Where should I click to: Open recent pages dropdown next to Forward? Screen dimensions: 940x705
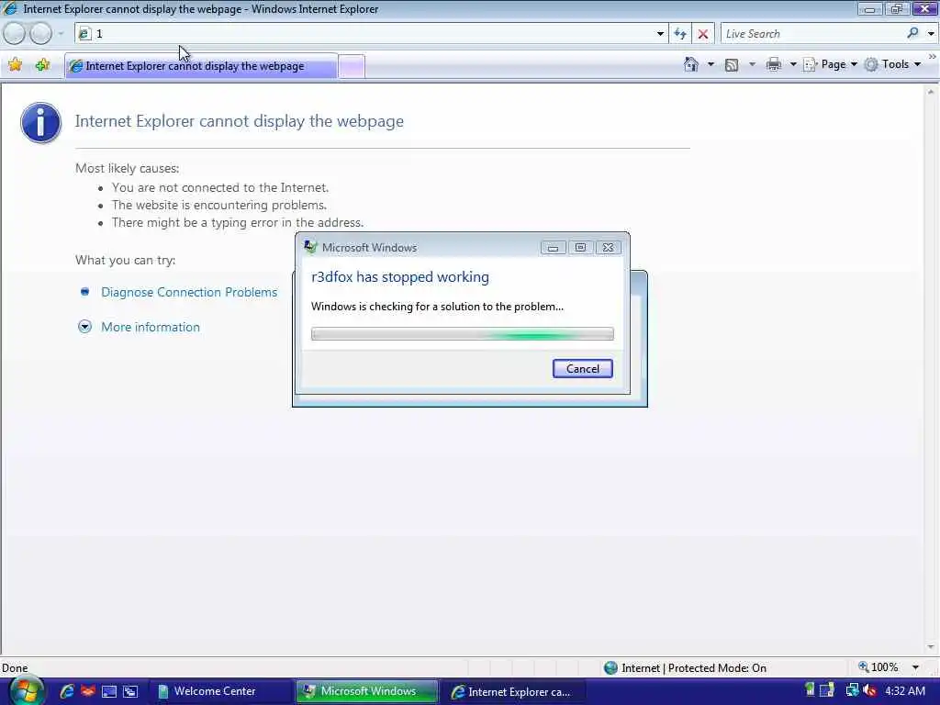(61, 34)
